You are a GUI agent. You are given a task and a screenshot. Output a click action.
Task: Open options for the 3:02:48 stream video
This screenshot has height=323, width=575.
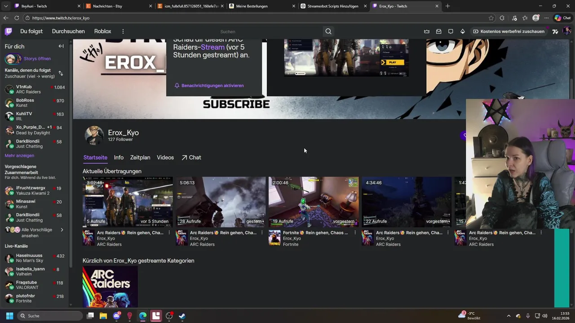(x=169, y=233)
